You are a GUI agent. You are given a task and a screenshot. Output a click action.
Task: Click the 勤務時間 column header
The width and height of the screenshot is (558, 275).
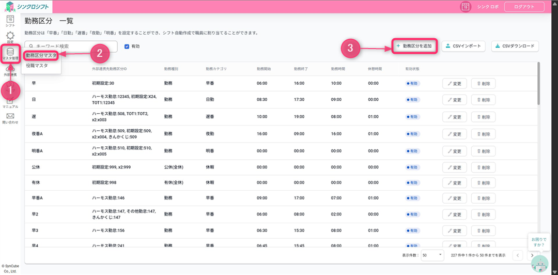tap(338, 68)
